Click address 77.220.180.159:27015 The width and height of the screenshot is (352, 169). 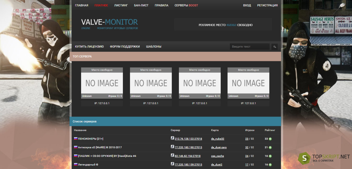click(188, 165)
